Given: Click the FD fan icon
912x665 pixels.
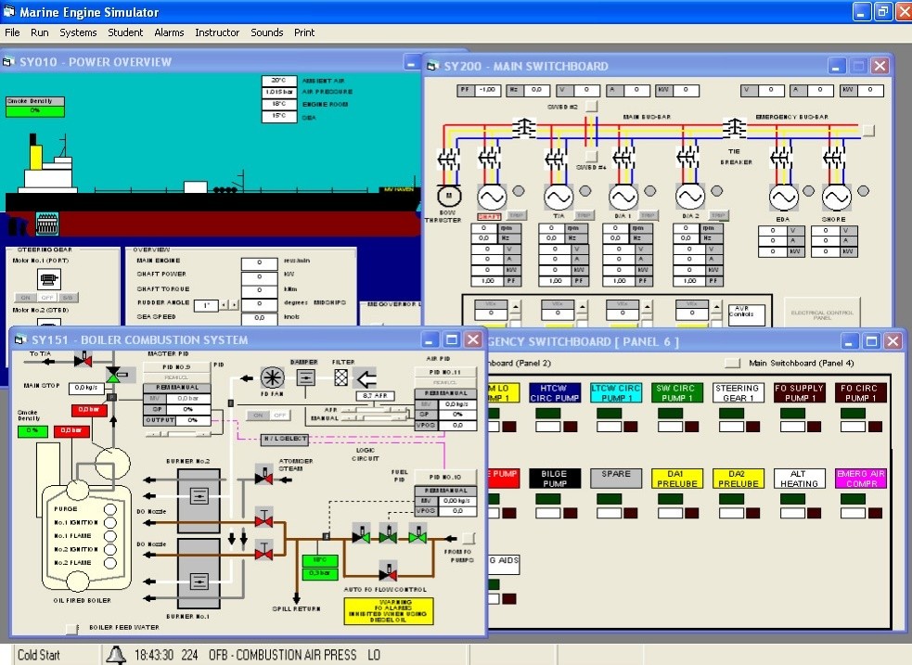Looking at the screenshot, I should (272, 377).
